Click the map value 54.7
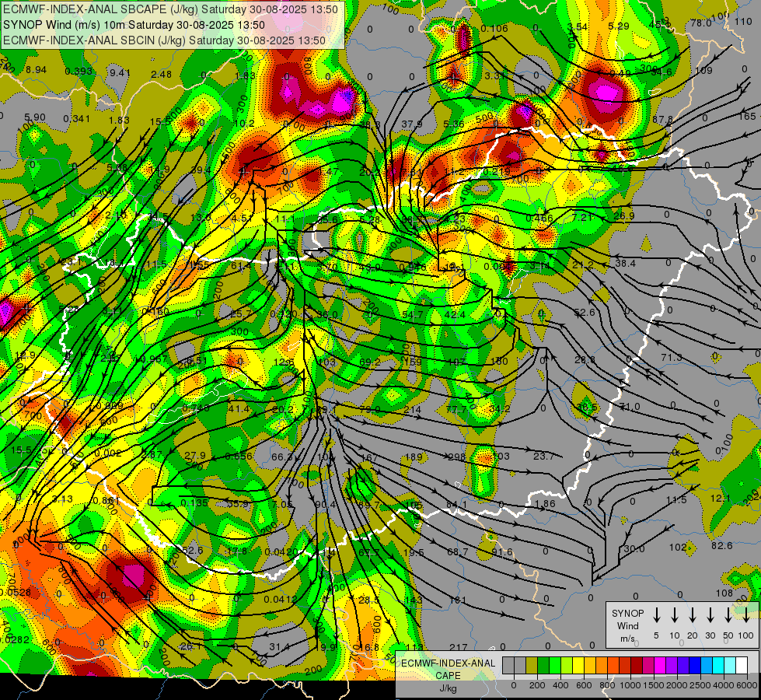 pos(413,315)
